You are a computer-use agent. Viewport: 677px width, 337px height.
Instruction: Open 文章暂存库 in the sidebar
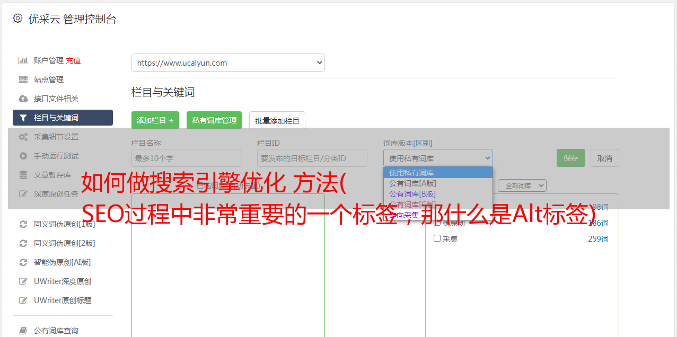coord(52,175)
